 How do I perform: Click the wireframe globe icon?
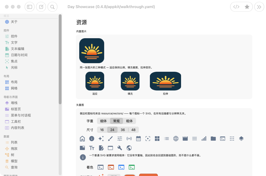point(176,139)
